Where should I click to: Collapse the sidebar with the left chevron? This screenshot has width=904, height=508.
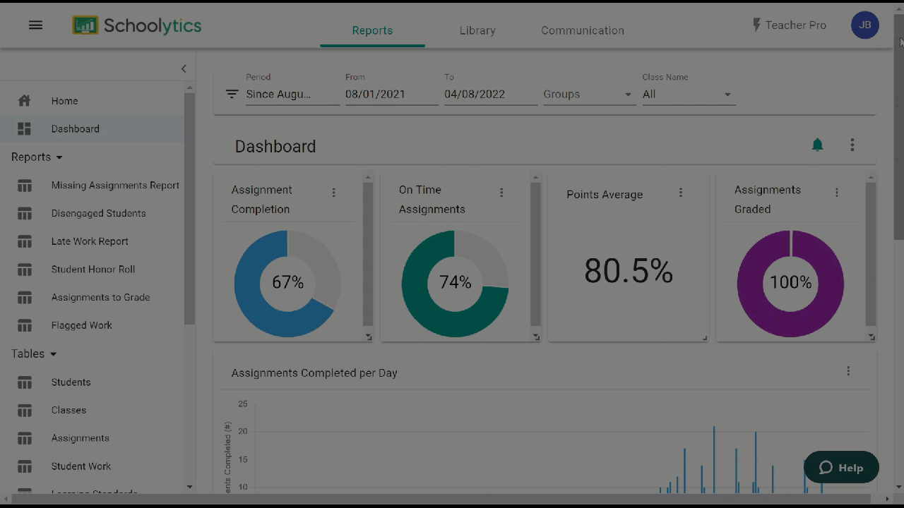pyautogui.click(x=184, y=68)
